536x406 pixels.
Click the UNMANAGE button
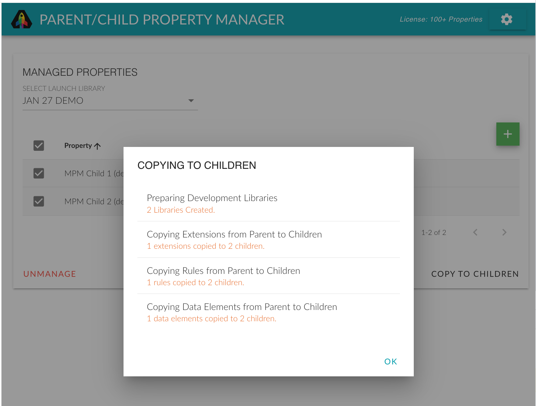coord(50,274)
